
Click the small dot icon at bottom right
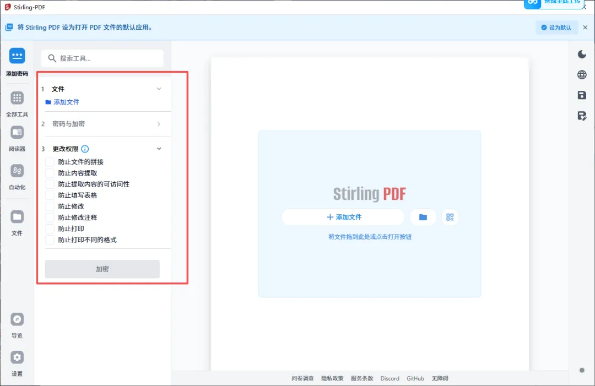click(582, 371)
